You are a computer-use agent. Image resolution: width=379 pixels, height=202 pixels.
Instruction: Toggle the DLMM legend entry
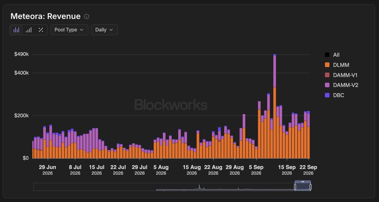click(x=337, y=65)
